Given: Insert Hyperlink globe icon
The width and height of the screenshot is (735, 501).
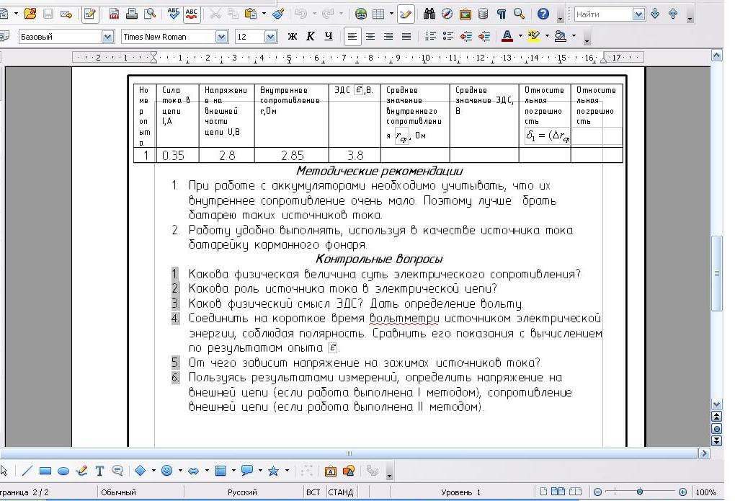Looking at the screenshot, I should [360, 14].
